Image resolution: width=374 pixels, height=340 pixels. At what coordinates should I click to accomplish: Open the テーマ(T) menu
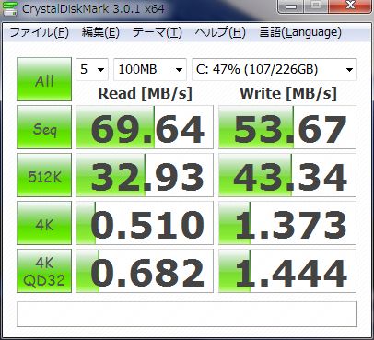[x=158, y=32]
